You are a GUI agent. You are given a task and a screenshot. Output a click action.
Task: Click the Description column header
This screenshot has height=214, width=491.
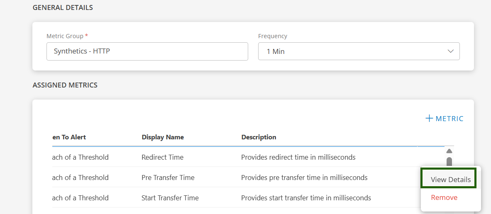[x=259, y=137]
